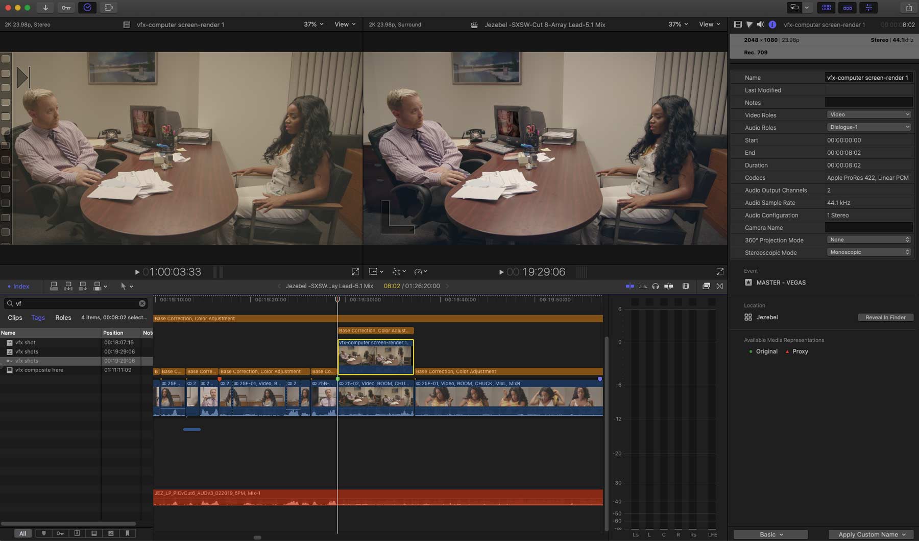This screenshot has width=919, height=541.
Task: Click Connect clip to primary storyline button
Action: 54,286
